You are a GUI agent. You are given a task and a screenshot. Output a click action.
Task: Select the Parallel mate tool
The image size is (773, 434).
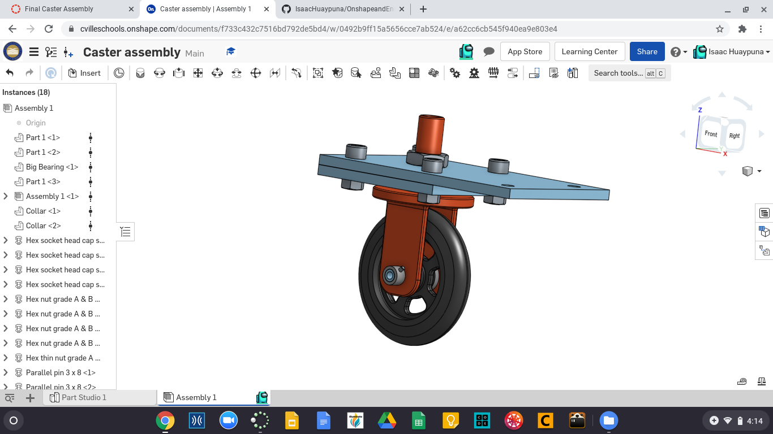[275, 73]
